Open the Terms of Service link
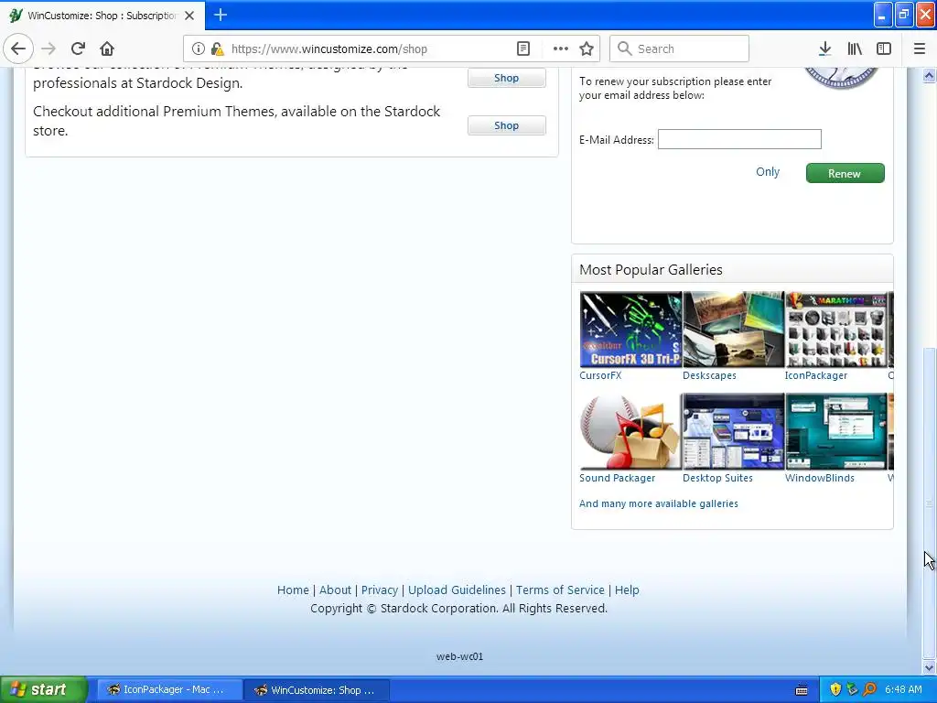The image size is (937, 703). click(x=560, y=590)
